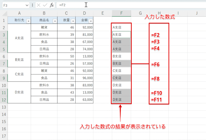Click cell 日用品 in row 5
This screenshot has height=140, width=206.
tap(44, 49)
